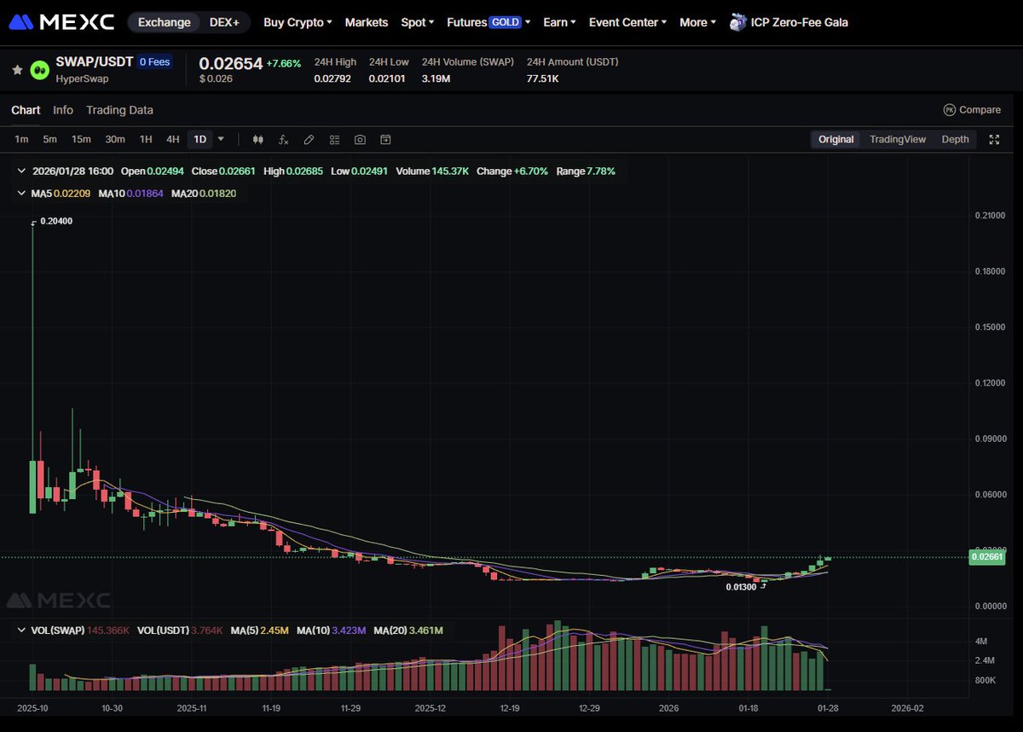Click the ICP Zero-Fee Gala mascot icon

[x=738, y=22]
